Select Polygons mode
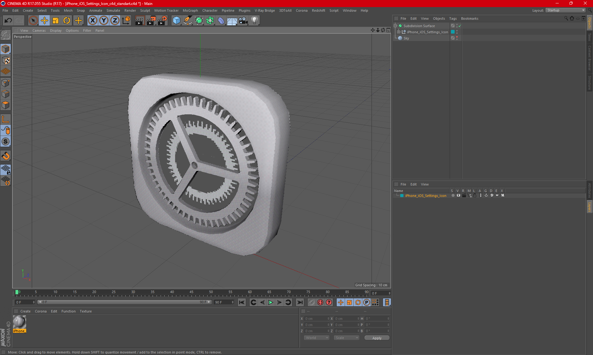593x355 pixels. coord(6,105)
